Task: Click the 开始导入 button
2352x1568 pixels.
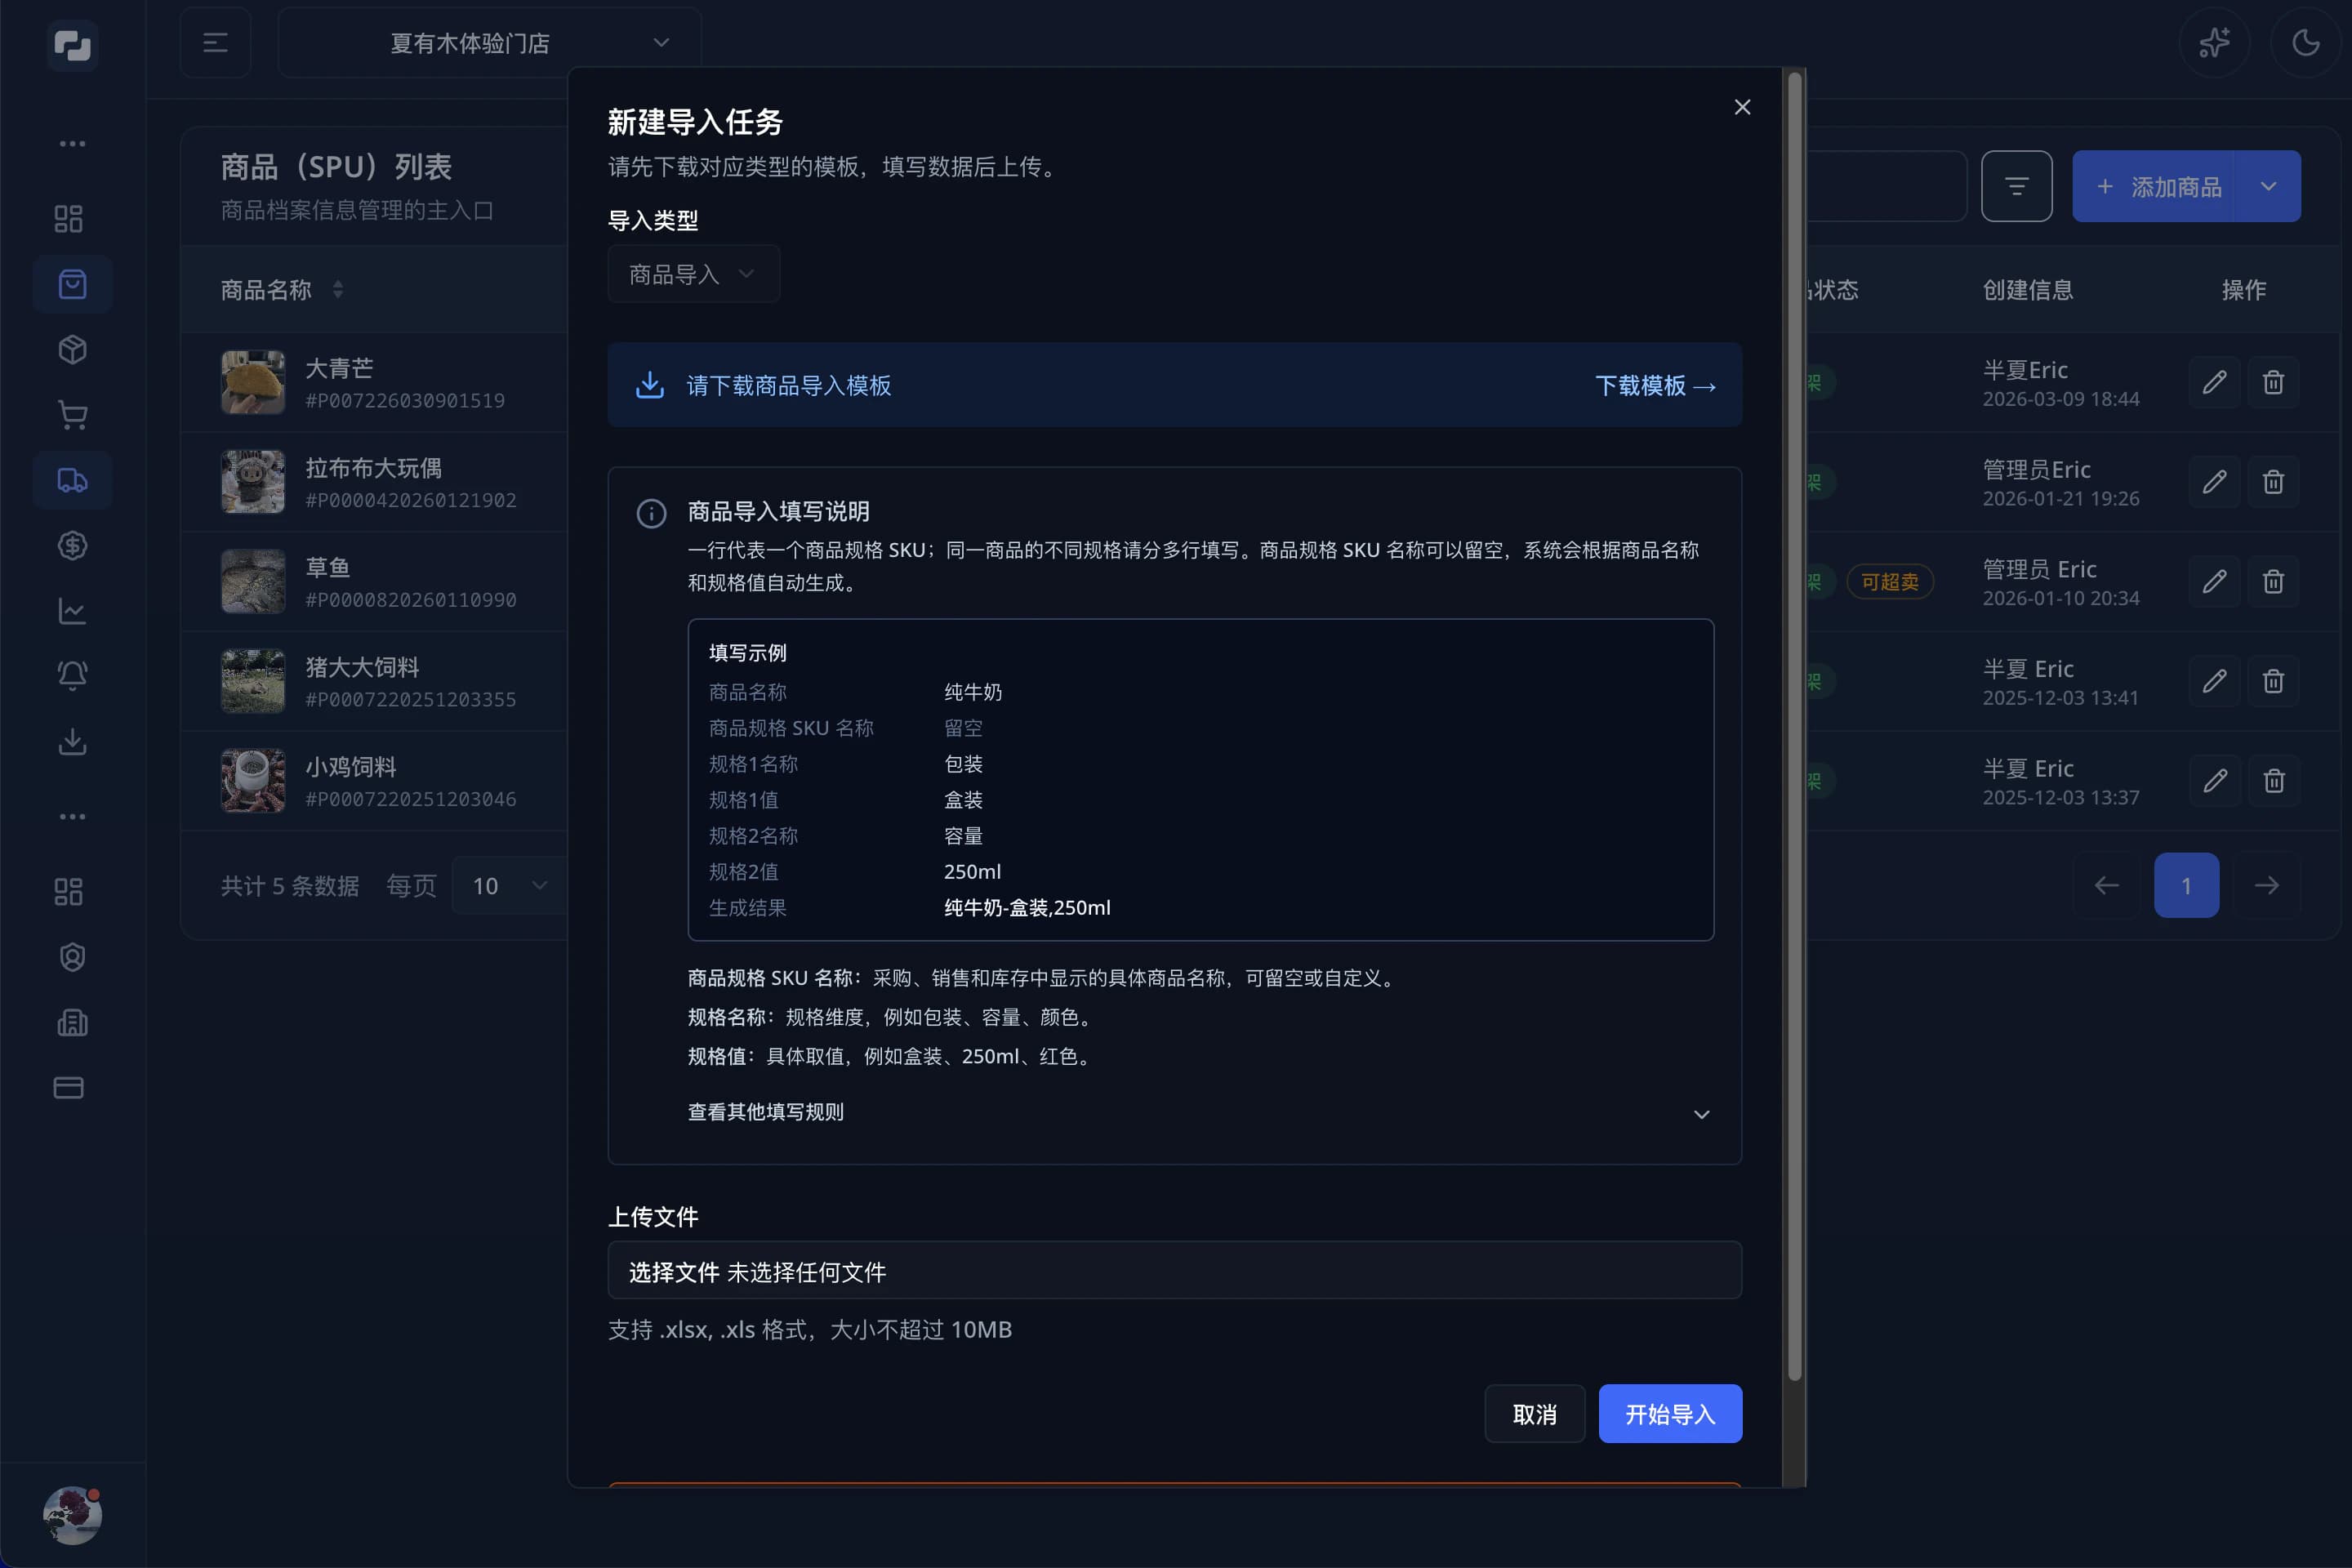Action: pyautogui.click(x=1670, y=1414)
